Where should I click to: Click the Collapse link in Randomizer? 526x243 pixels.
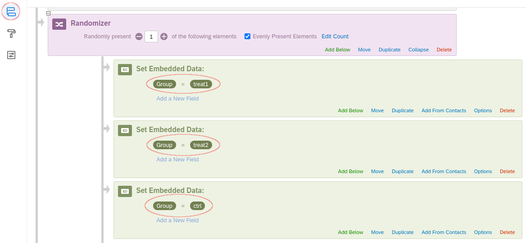pos(418,50)
